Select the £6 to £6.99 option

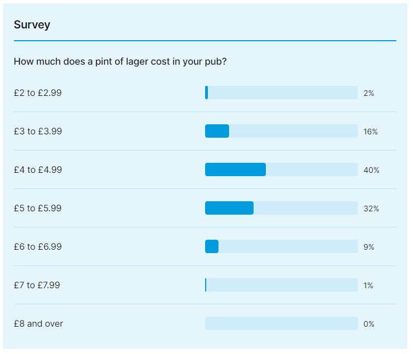[x=38, y=247]
